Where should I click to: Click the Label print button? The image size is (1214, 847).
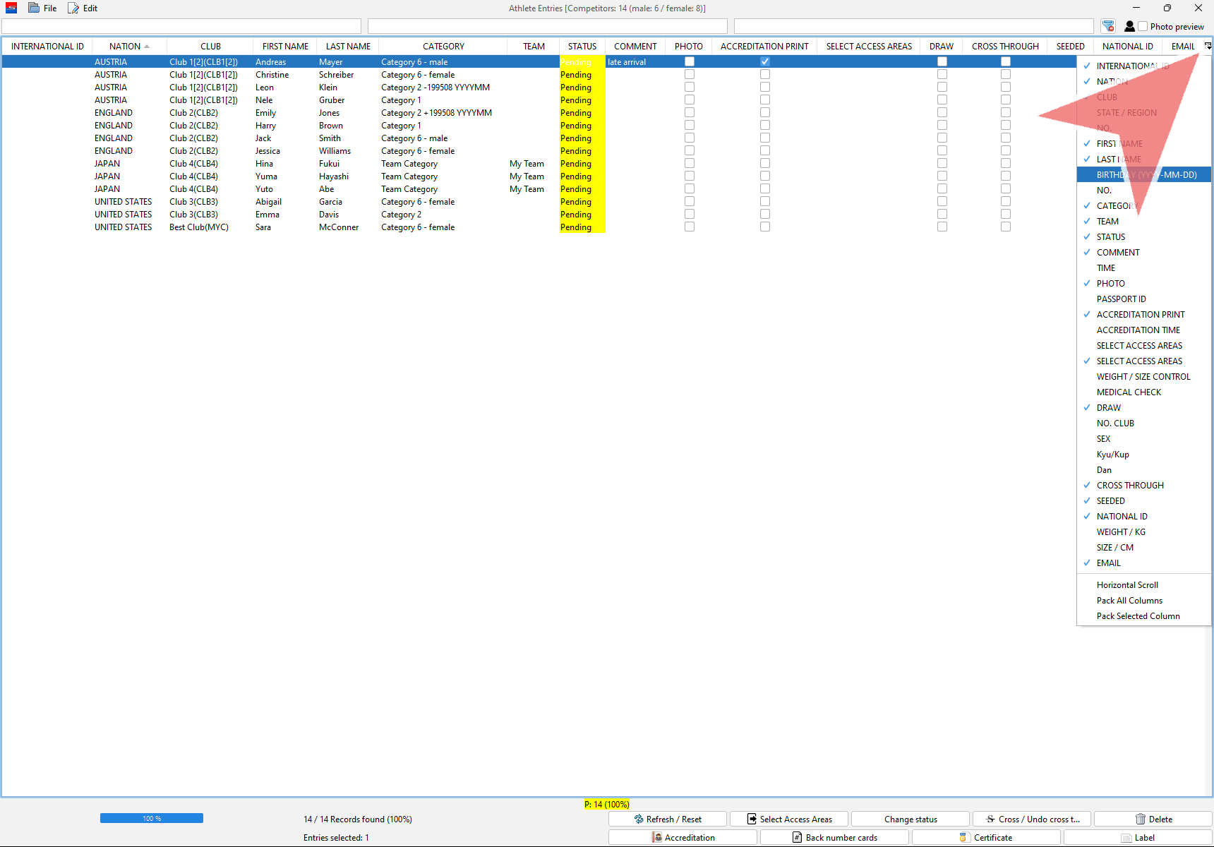(1137, 837)
